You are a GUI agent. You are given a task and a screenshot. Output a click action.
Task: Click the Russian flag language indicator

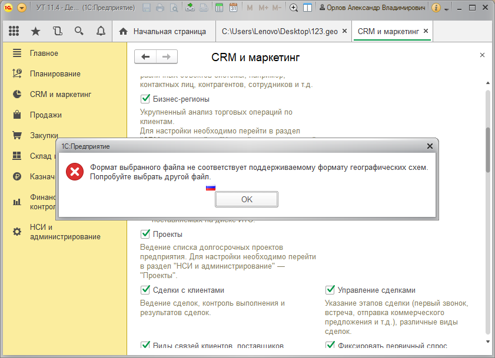(x=211, y=188)
